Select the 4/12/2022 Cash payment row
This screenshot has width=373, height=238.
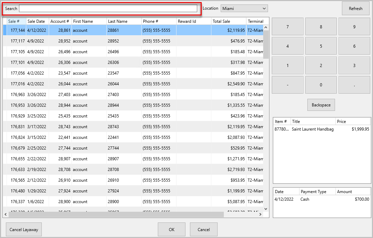click(x=322, y=199)
